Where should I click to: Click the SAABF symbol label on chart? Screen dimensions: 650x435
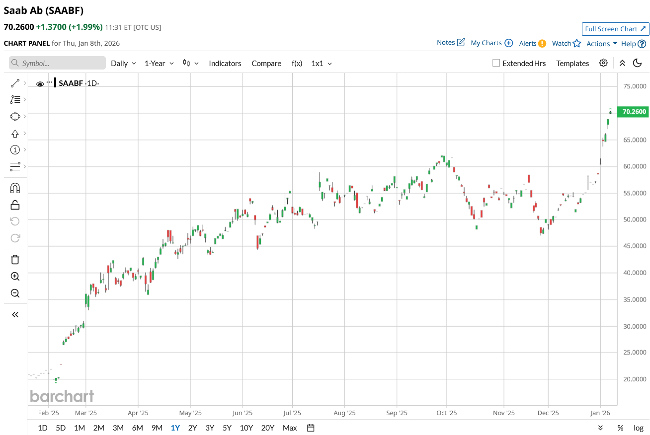coord(71,83)
